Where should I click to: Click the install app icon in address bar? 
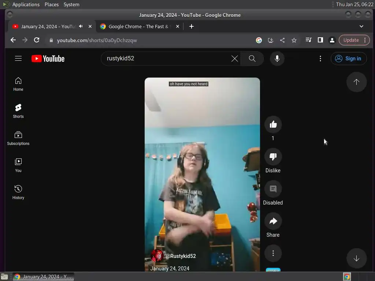(271, 40)
